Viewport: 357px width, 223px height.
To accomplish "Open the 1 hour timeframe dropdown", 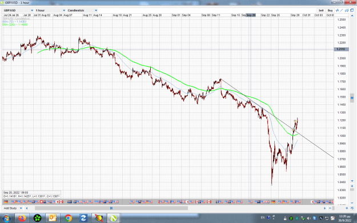I will [50, 10].
